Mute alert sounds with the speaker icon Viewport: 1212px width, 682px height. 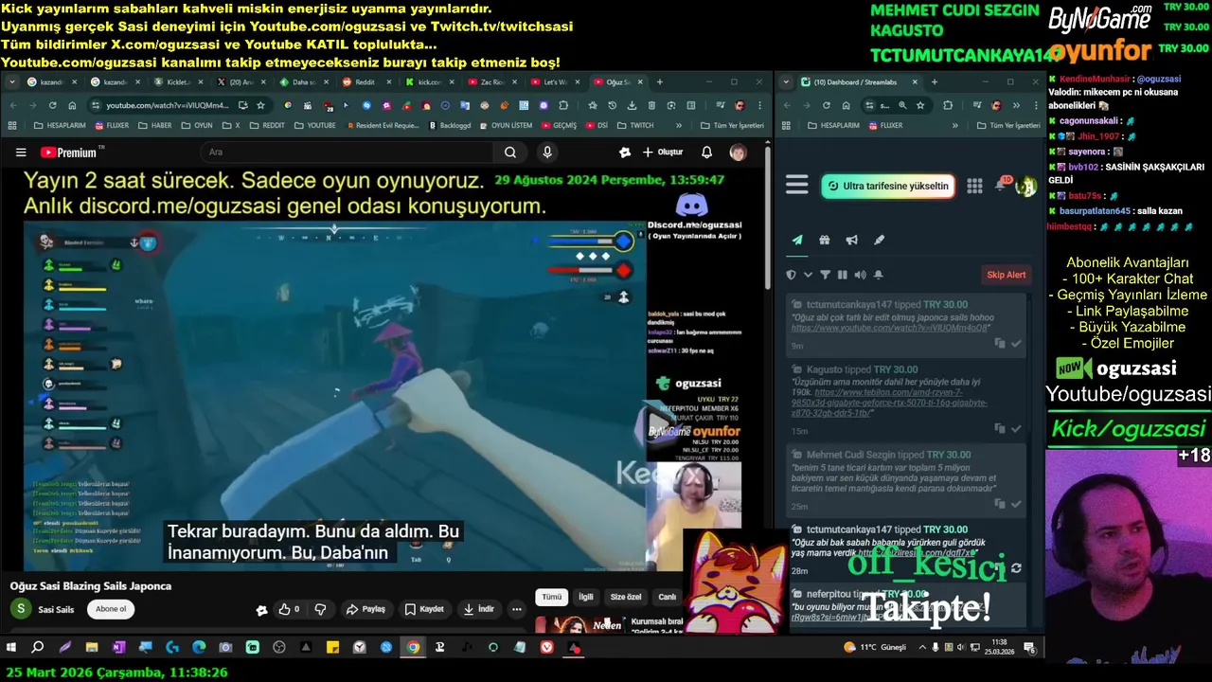click(x=860, y=275)
